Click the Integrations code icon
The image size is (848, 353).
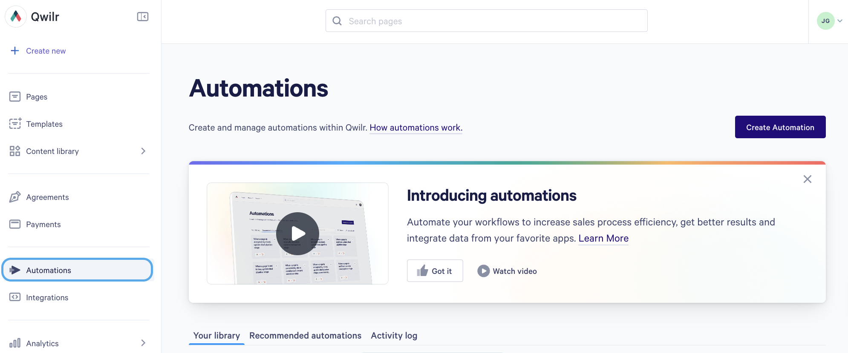(15, 297)
